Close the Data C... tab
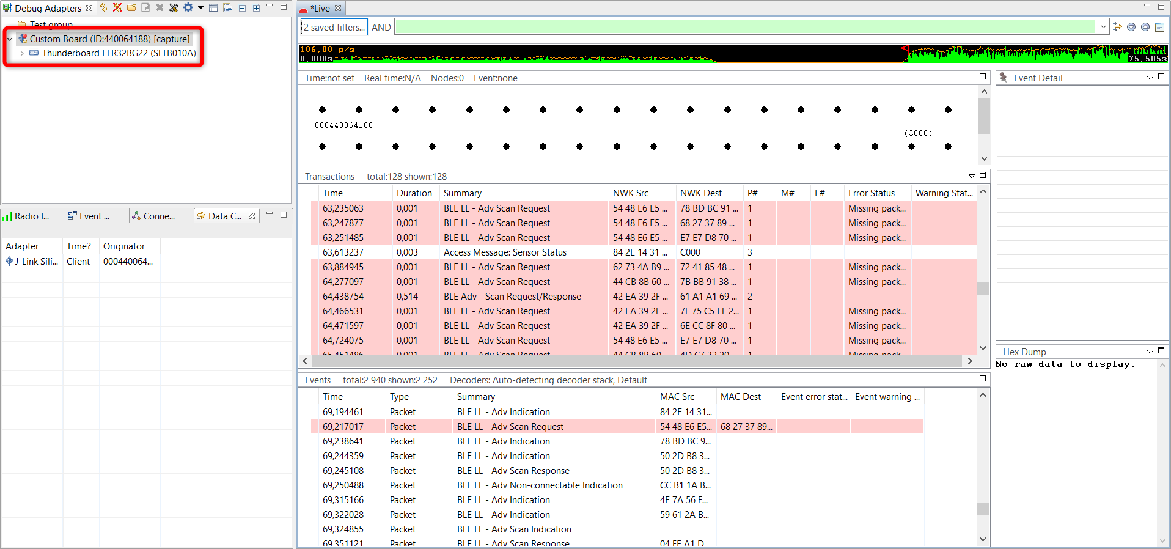Image resolution: width=1171 pixels, height=549 pixels. coord(251,216)
